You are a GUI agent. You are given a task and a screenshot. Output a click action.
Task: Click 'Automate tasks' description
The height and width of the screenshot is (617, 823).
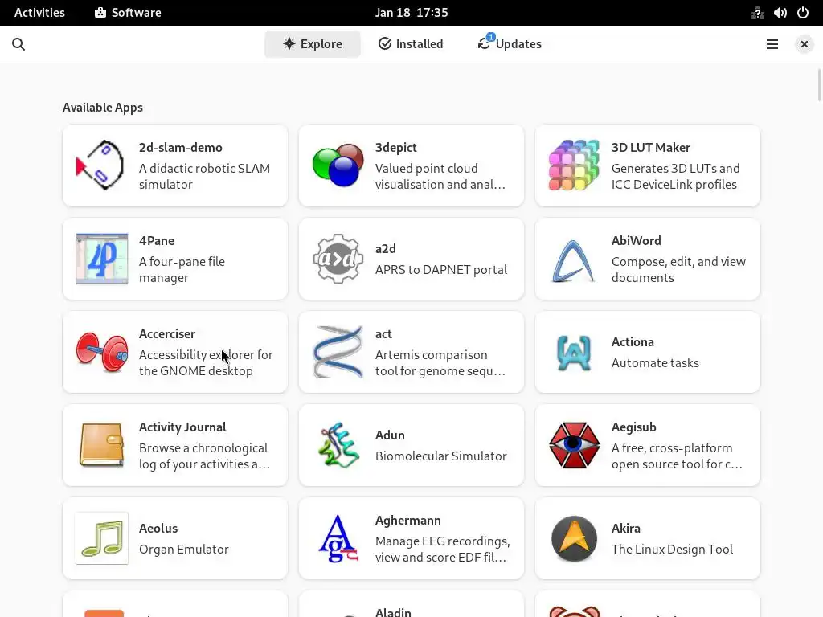click(655, 363)
